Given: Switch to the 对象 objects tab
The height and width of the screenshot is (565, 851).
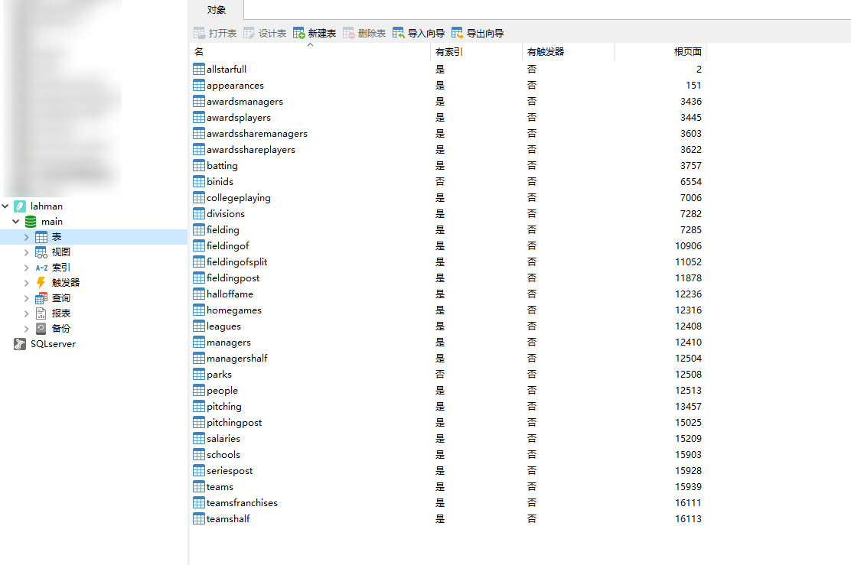Looking at the screenshot, I should pos(216,10).
